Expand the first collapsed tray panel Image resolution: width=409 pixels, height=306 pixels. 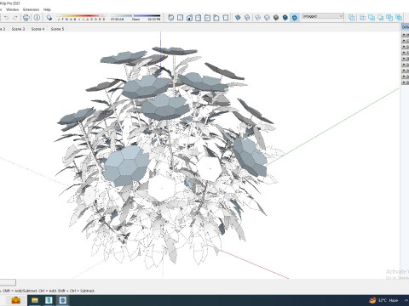point(406,35)
